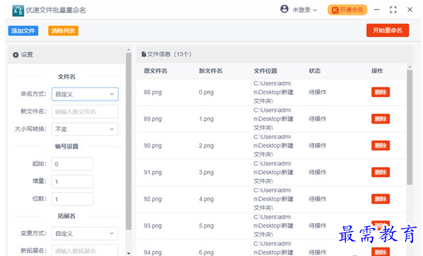
Task: Click the 文件位置 column header
Action: click(x=265, y=71)
